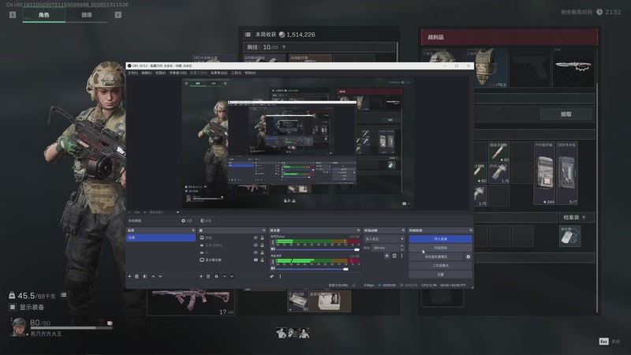Enable 工作室模式 studio mode in OBS
Viewport: 631px width, 355px height.
tap(440, 265)
